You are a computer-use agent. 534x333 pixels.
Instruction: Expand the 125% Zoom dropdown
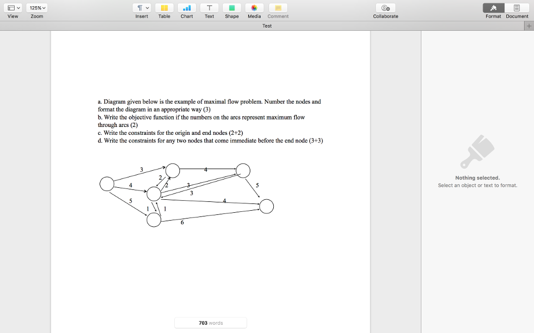coord(37,8)
